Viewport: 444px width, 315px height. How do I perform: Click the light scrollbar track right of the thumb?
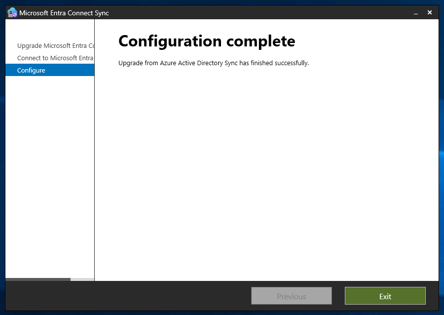(x=82, y=279)
